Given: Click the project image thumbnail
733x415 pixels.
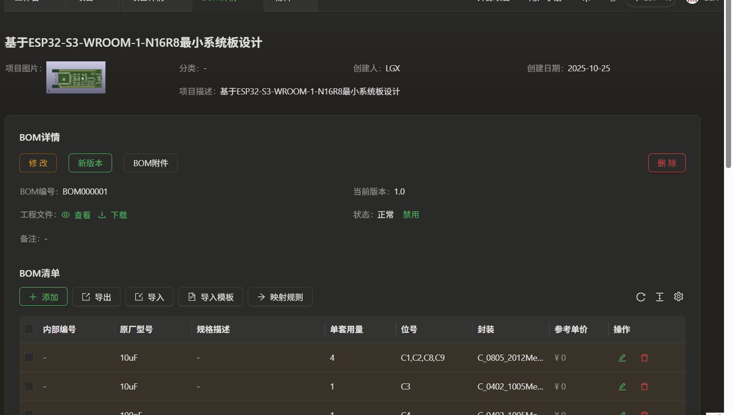Looking at the screenshot, I should [76, 77].
